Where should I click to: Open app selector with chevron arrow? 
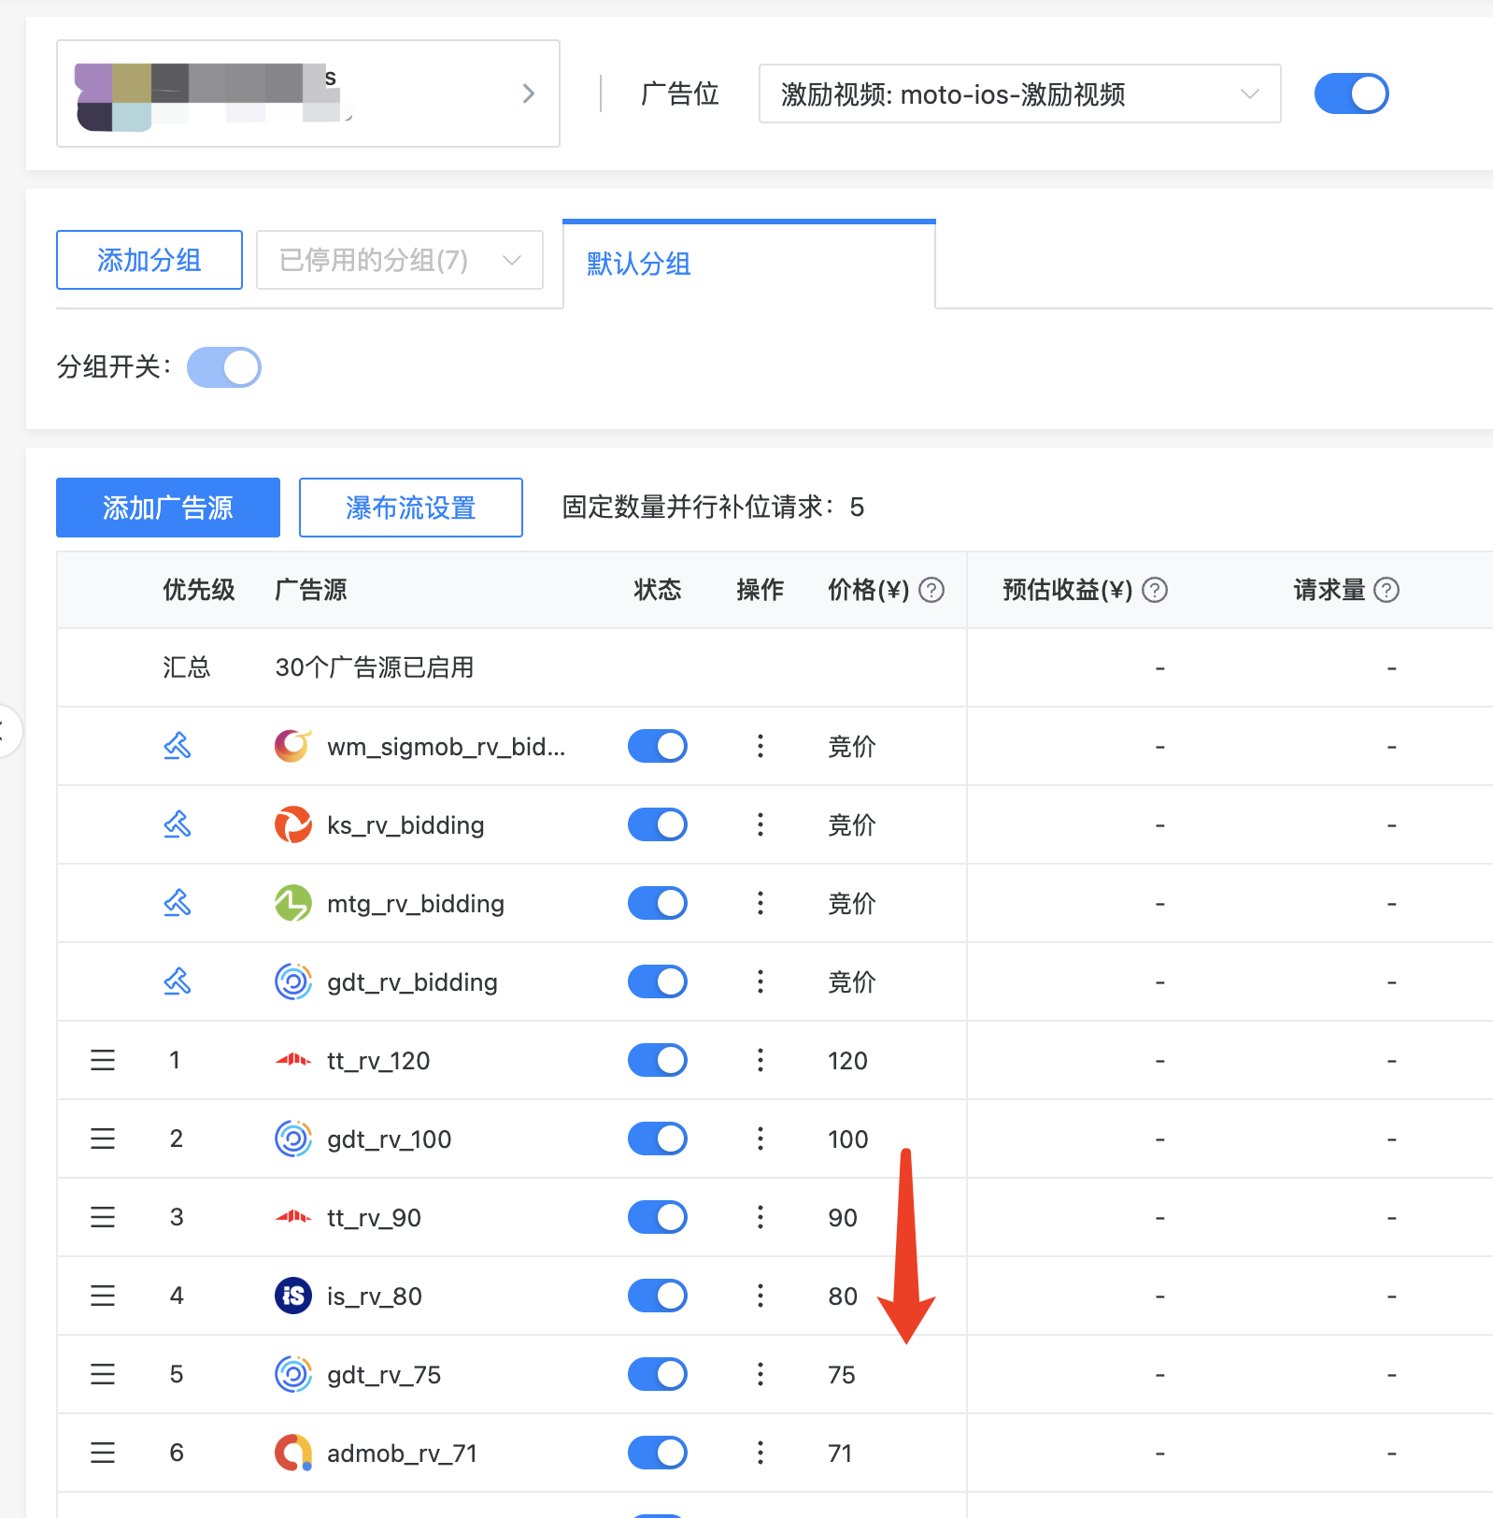coord(308,93)
